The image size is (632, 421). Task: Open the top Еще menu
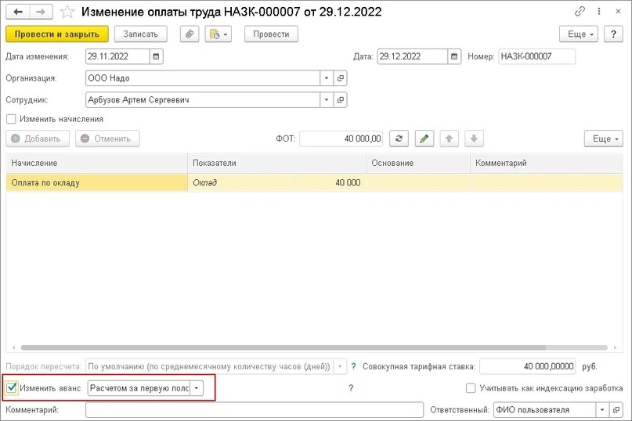[579, 34]
